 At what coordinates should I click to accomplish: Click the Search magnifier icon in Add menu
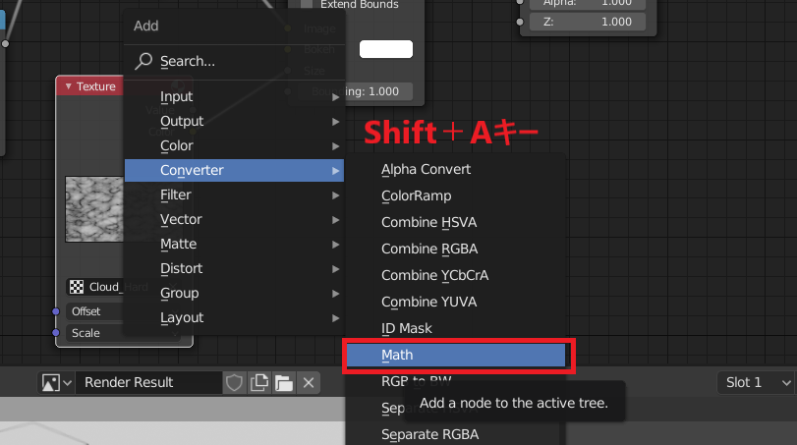pos(143,61)
